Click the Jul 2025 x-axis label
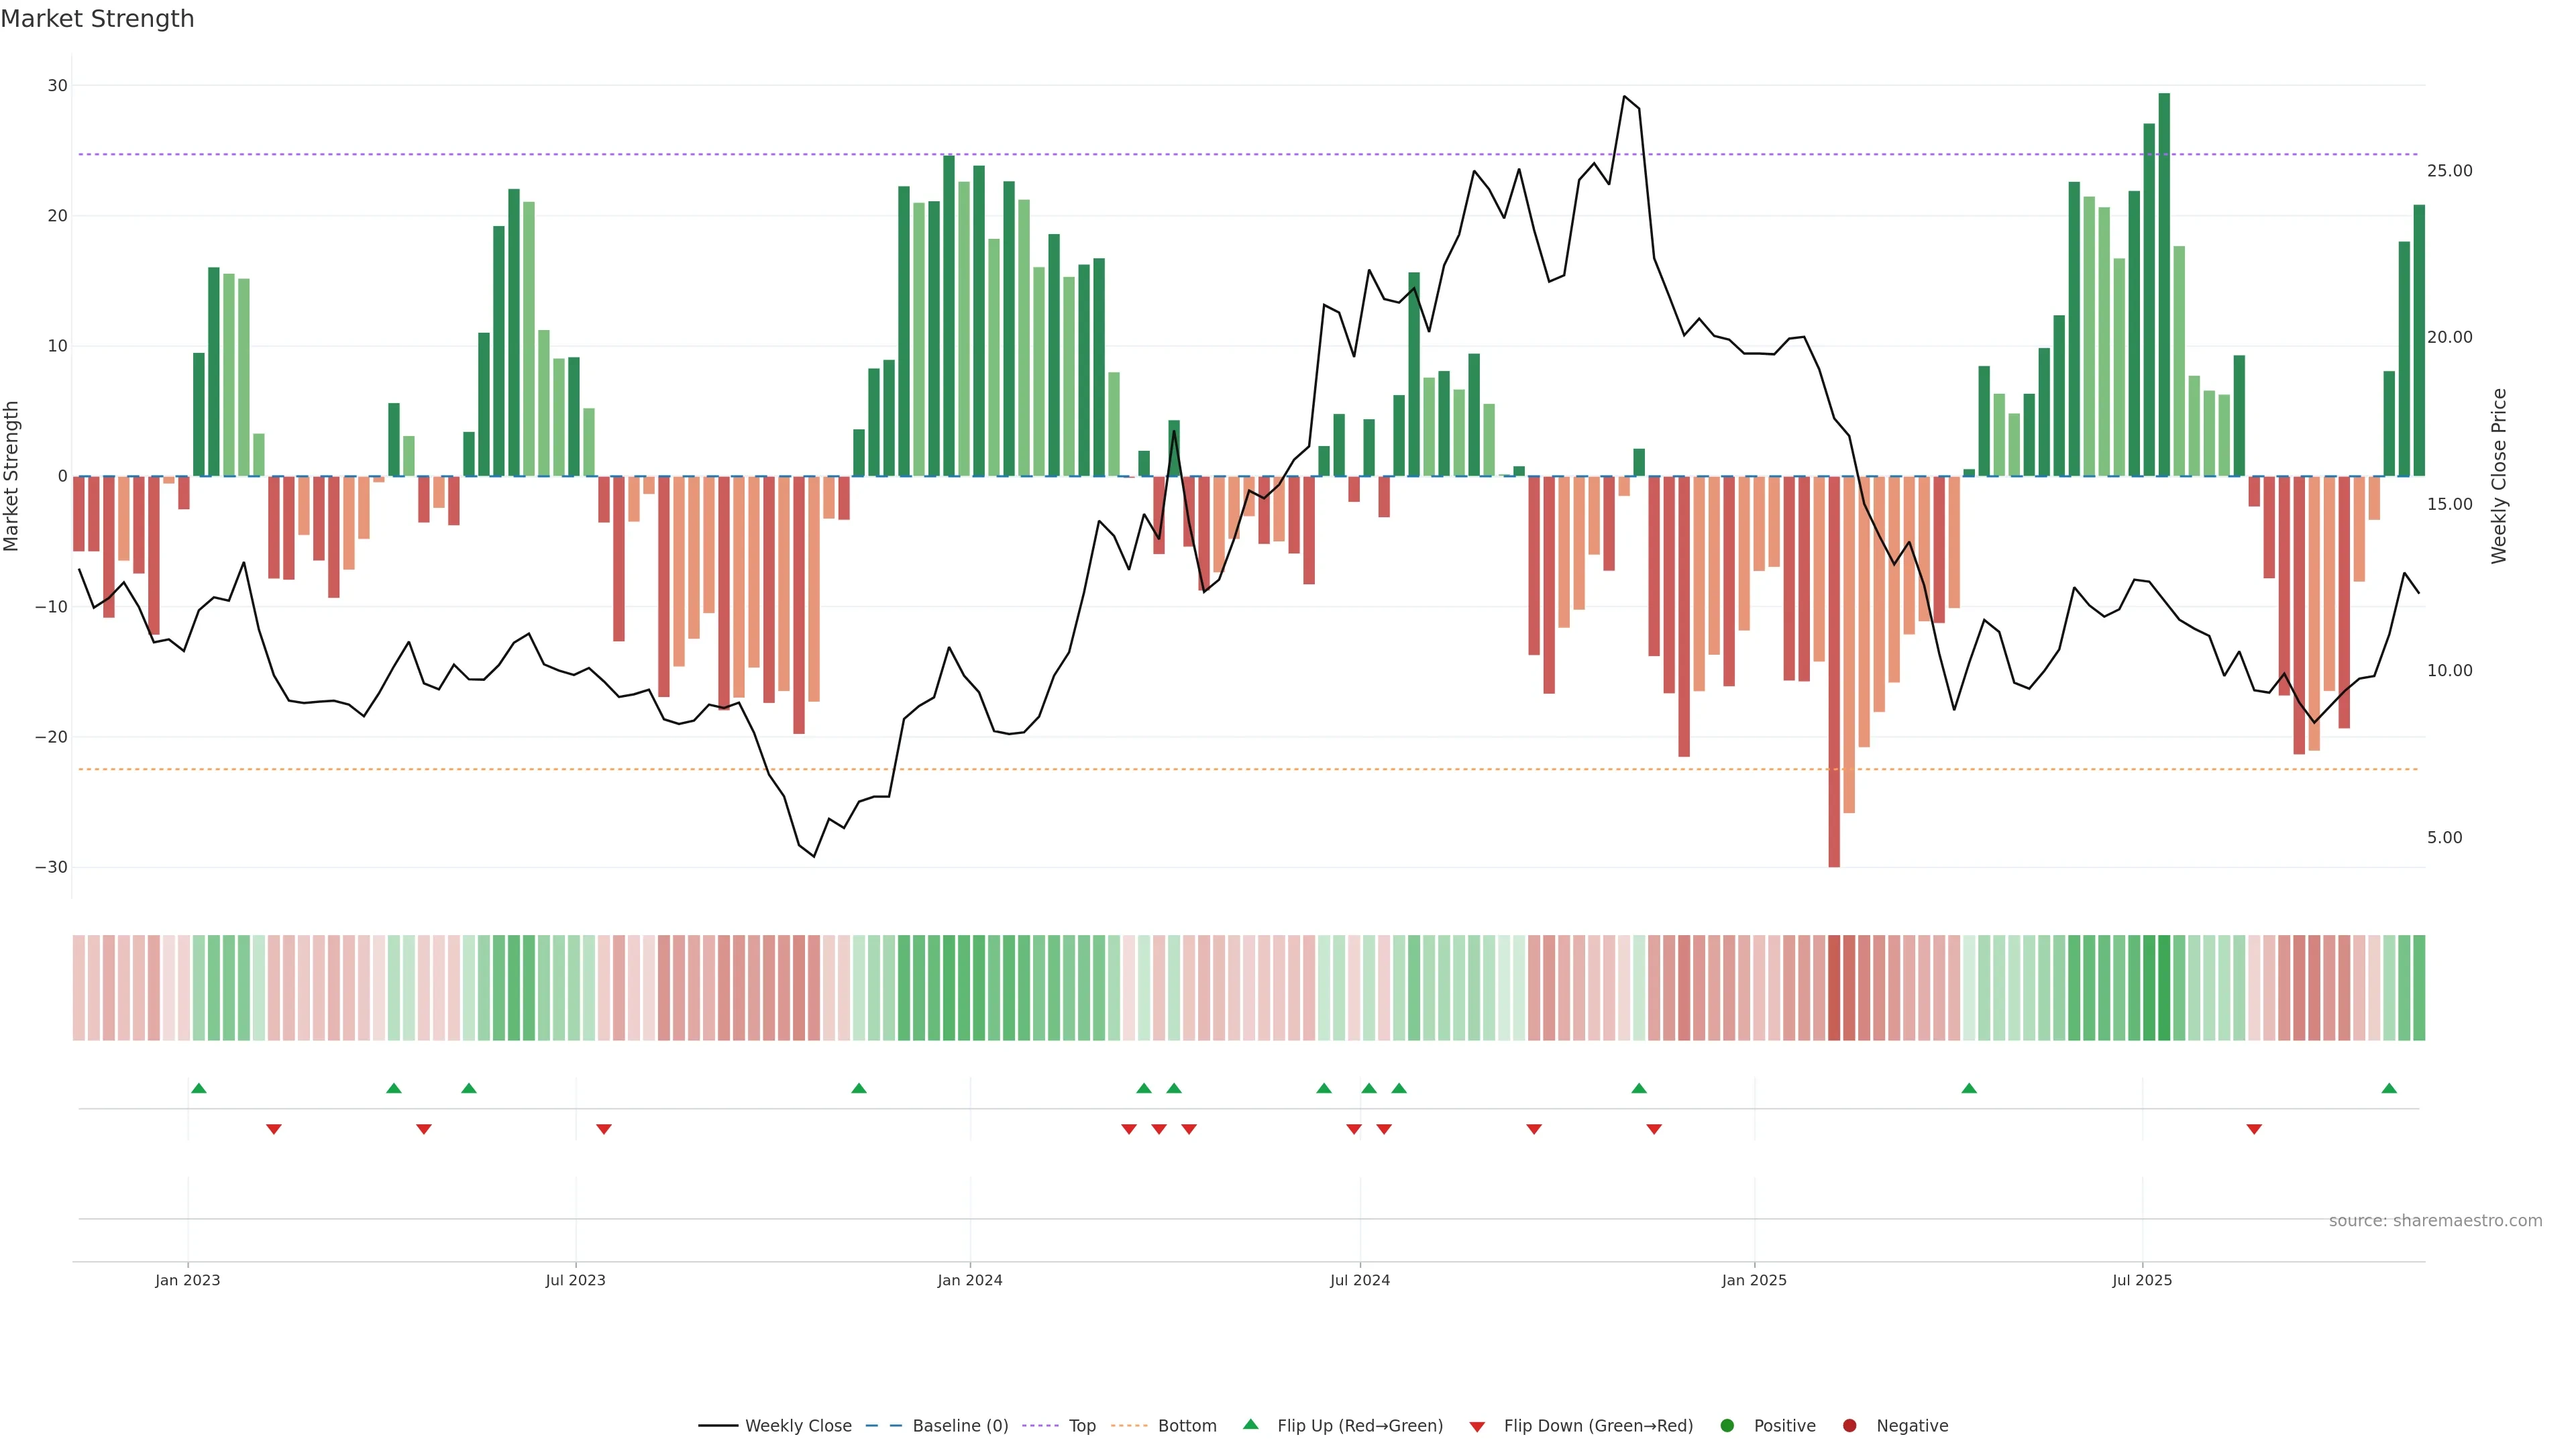This screenshot has height=1449, width=2576. point(2141,1280)
